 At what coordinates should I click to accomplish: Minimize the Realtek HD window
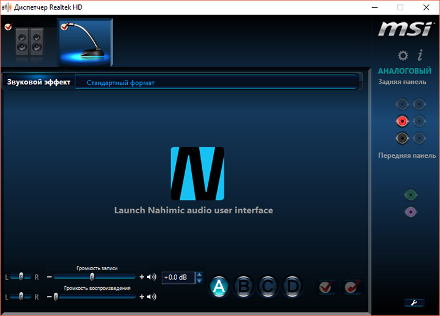(375, 7)
